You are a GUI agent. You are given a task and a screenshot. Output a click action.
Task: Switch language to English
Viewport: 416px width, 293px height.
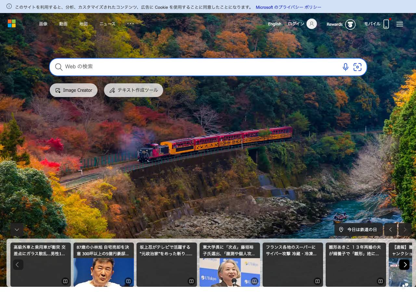pyautogui.click(x=275, y=24)
